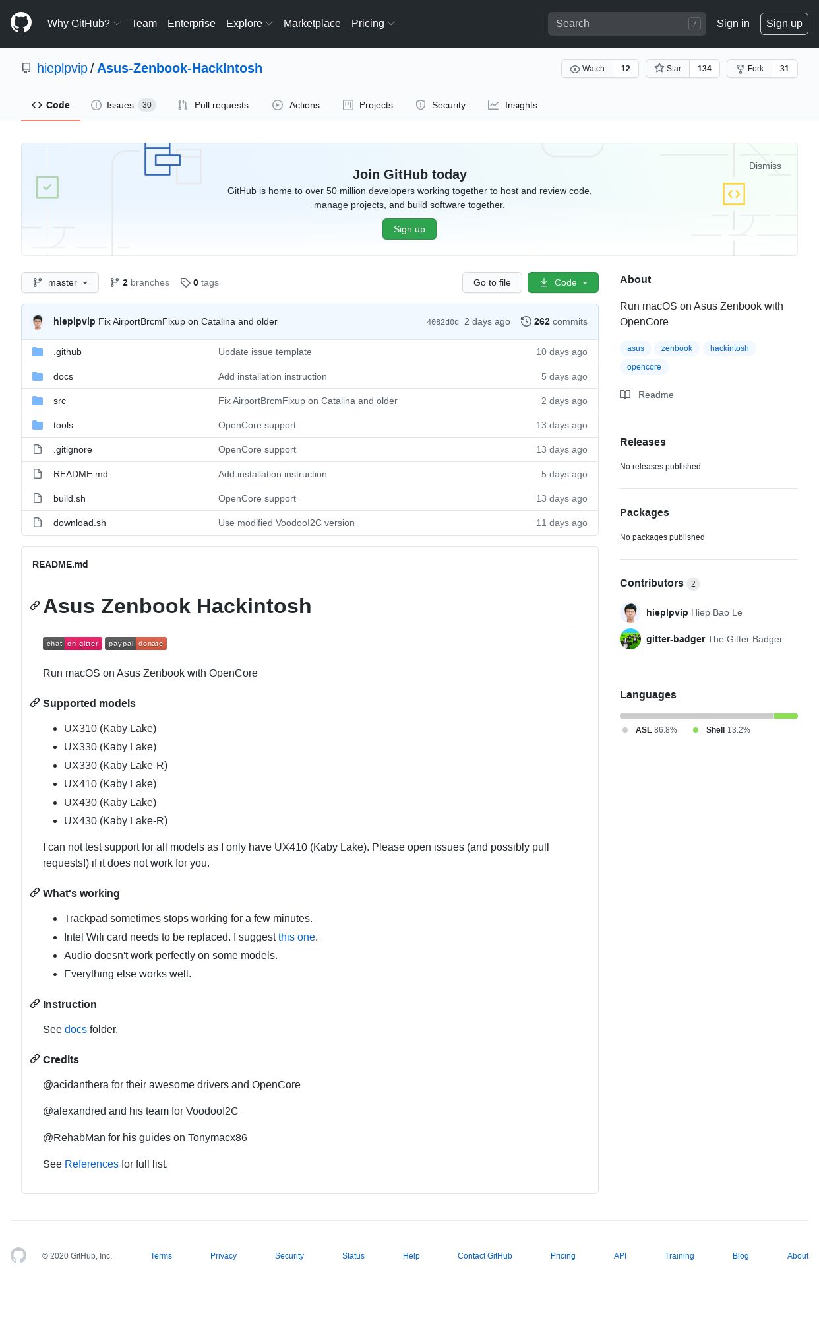
Task: Click the link anchor icon beside Credits
Action: coord(35,1059)
